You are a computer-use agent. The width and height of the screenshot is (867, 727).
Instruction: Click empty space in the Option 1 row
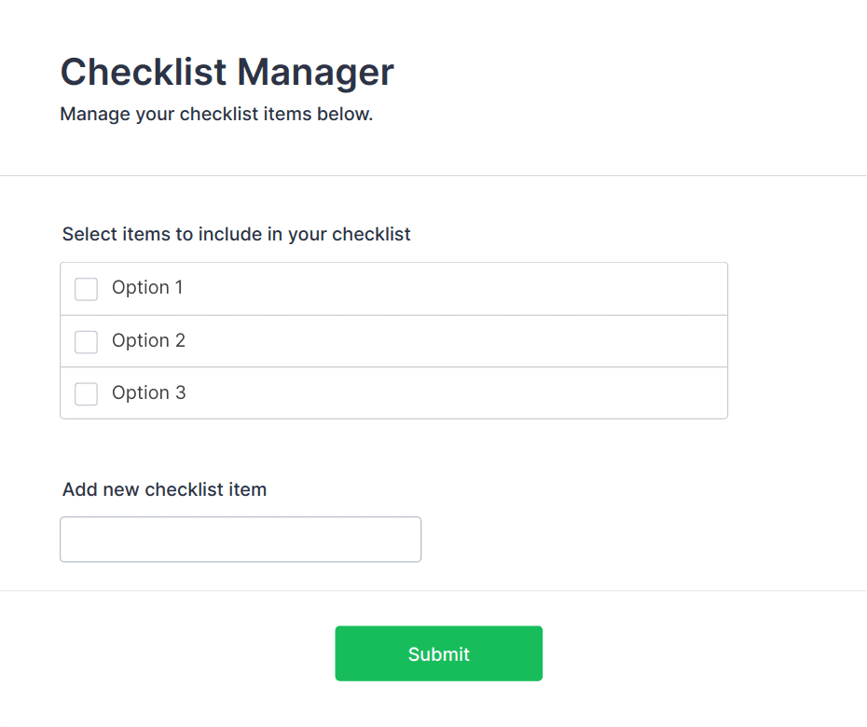[x=466, y=289]
